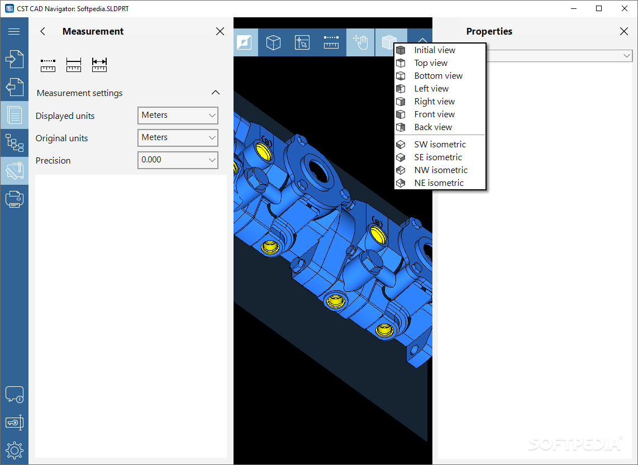This screenshot has height=465, width=638.
Task: Collapse the viewer toolbar with up chevron
Action: [422, 40]
